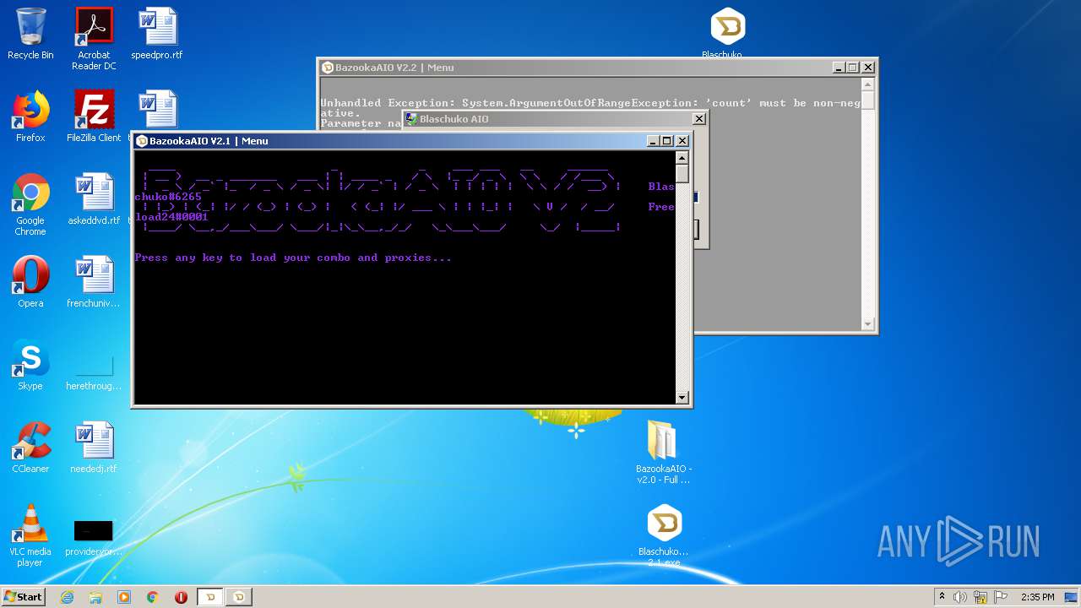Image resolution: width=1081 pixels, height=608 pixels.
Task: Open Action Center flag icon
Action: click(x=1000, y=597)
